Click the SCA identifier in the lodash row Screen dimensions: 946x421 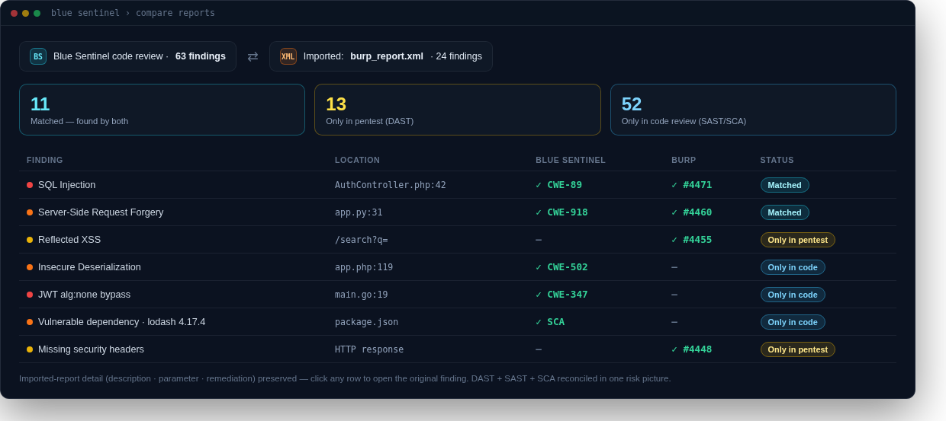[x=556, y=322]
